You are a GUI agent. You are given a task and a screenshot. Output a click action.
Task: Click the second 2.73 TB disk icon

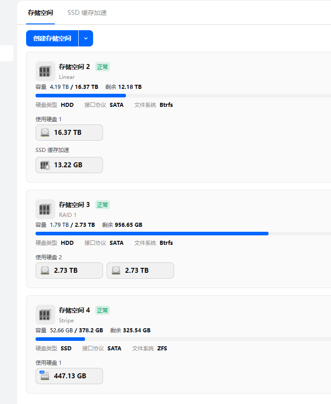click(116, 271)
